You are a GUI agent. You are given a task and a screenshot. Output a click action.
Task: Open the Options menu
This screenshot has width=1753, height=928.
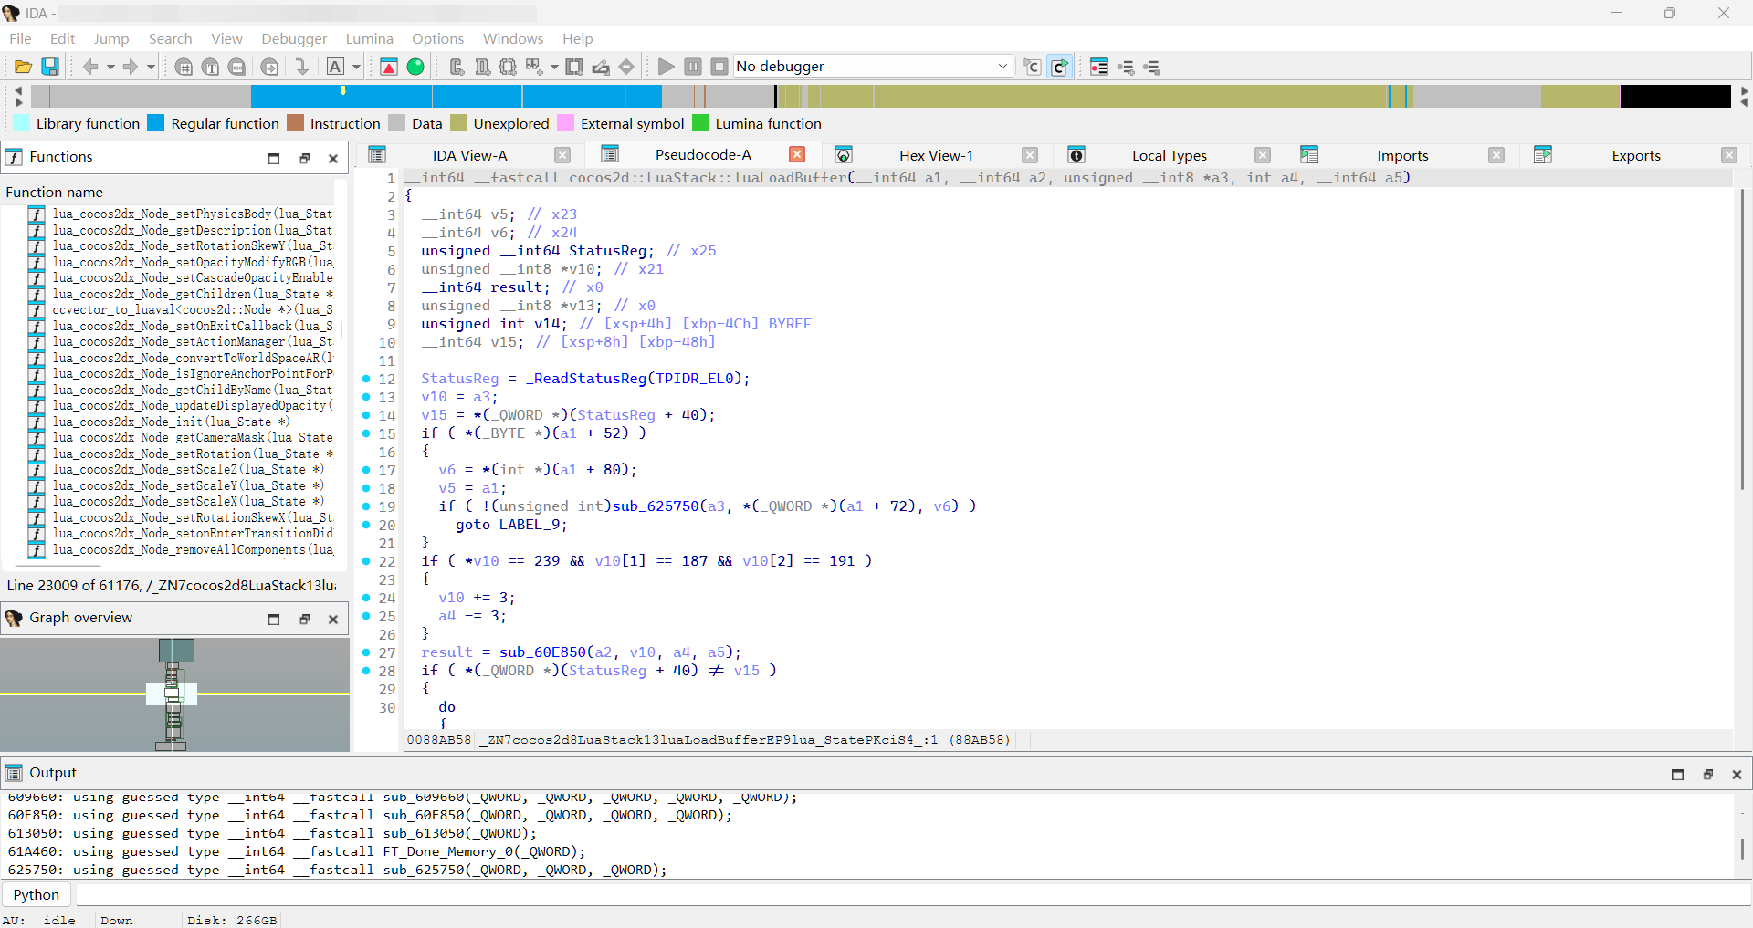coord(437,38)
